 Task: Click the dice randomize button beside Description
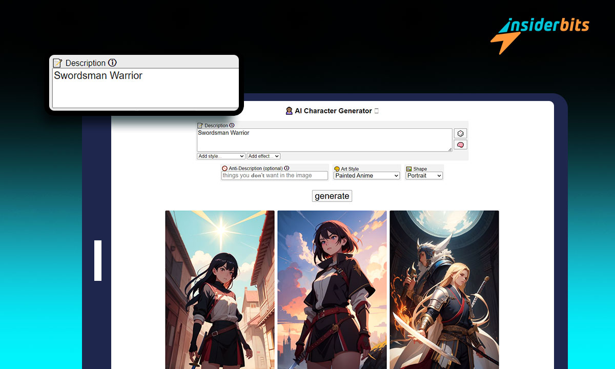[x=460, y=133]
